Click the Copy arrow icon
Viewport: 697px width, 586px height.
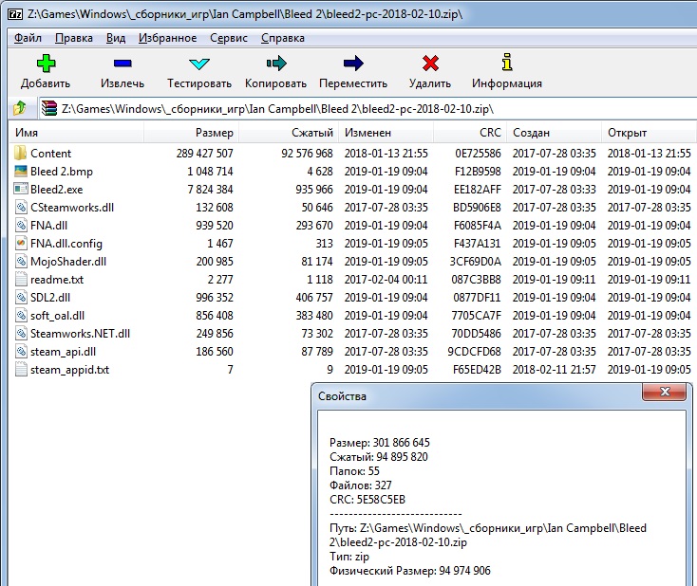point(276,64)
